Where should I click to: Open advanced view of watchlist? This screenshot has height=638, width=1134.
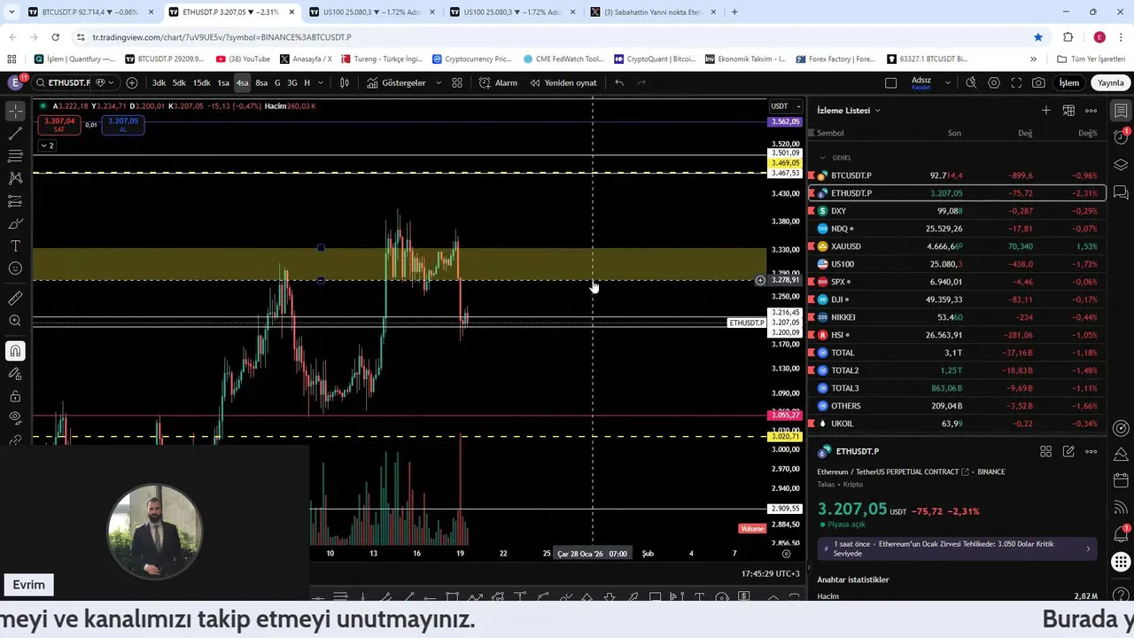point(1069,110)
